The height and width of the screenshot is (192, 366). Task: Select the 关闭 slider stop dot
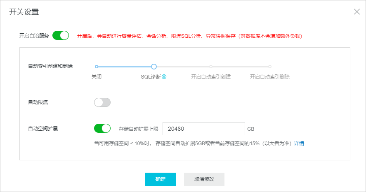[97, 67]
